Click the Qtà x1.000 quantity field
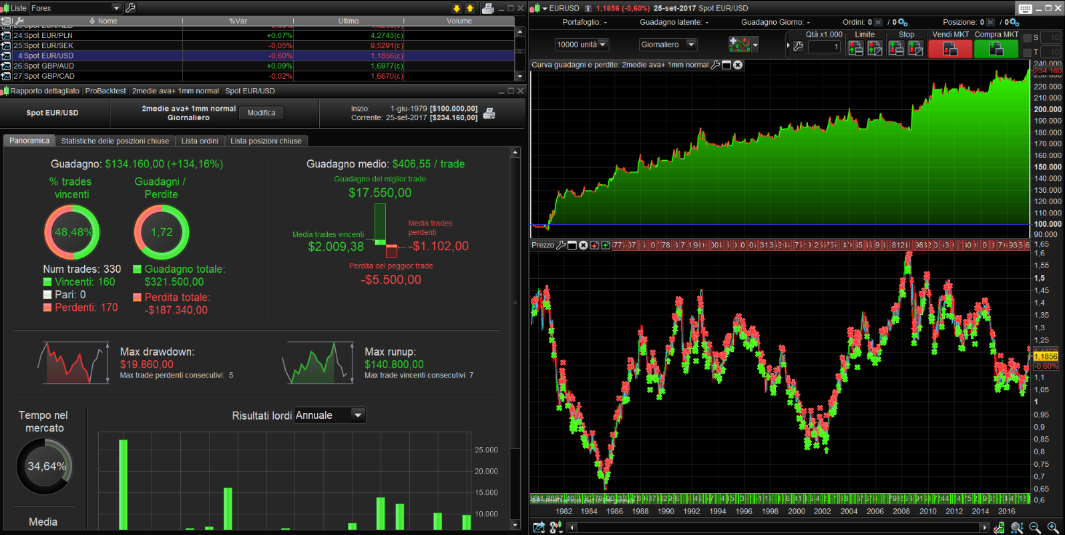The width and height of the screenshot is (1065, 535). coord(824,47)
